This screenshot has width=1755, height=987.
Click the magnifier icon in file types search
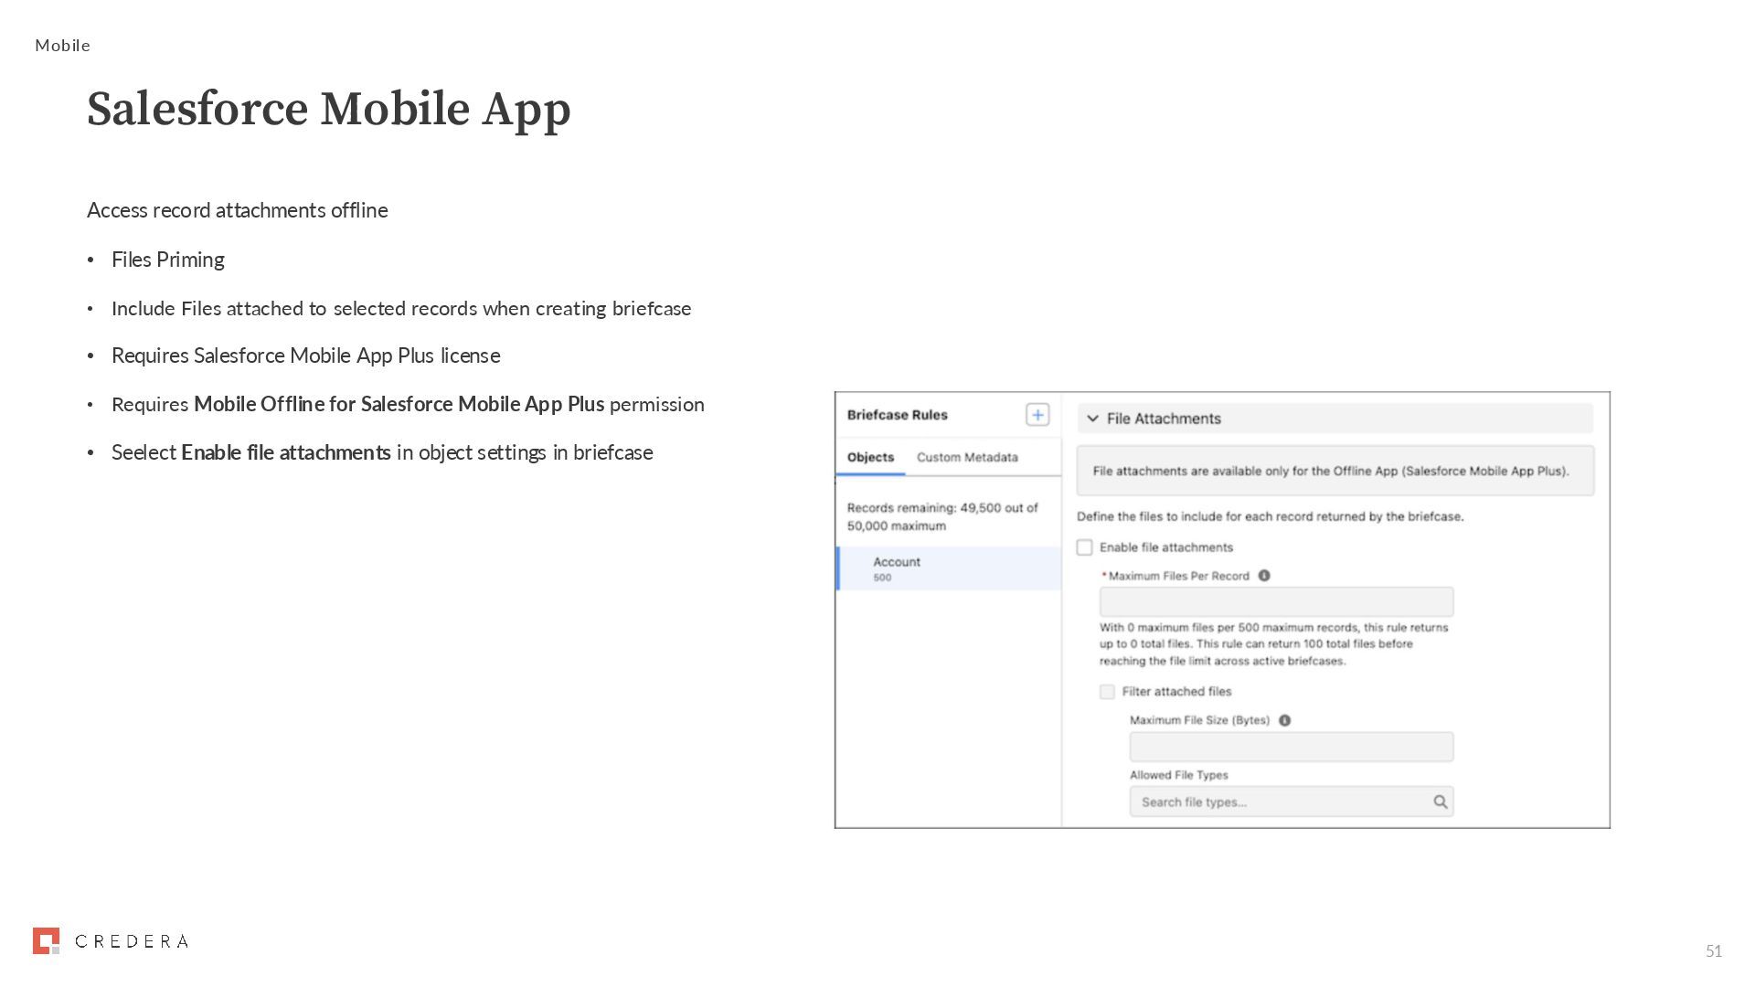point(1440,801)
